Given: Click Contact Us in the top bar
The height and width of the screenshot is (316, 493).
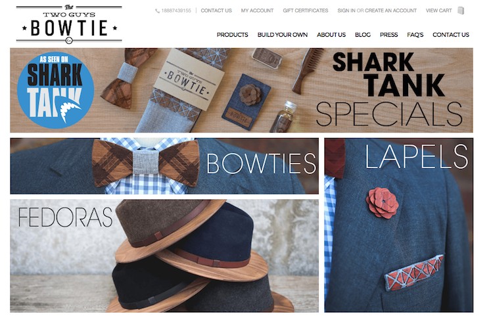Looking at the screenshot, I should point(216,11).
